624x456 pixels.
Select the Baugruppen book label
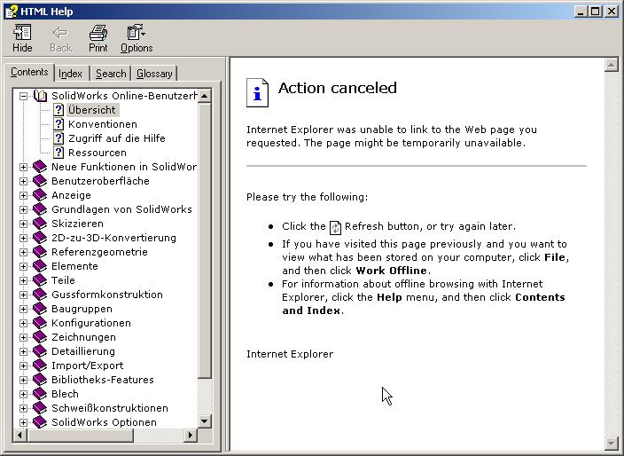point(82,309)
